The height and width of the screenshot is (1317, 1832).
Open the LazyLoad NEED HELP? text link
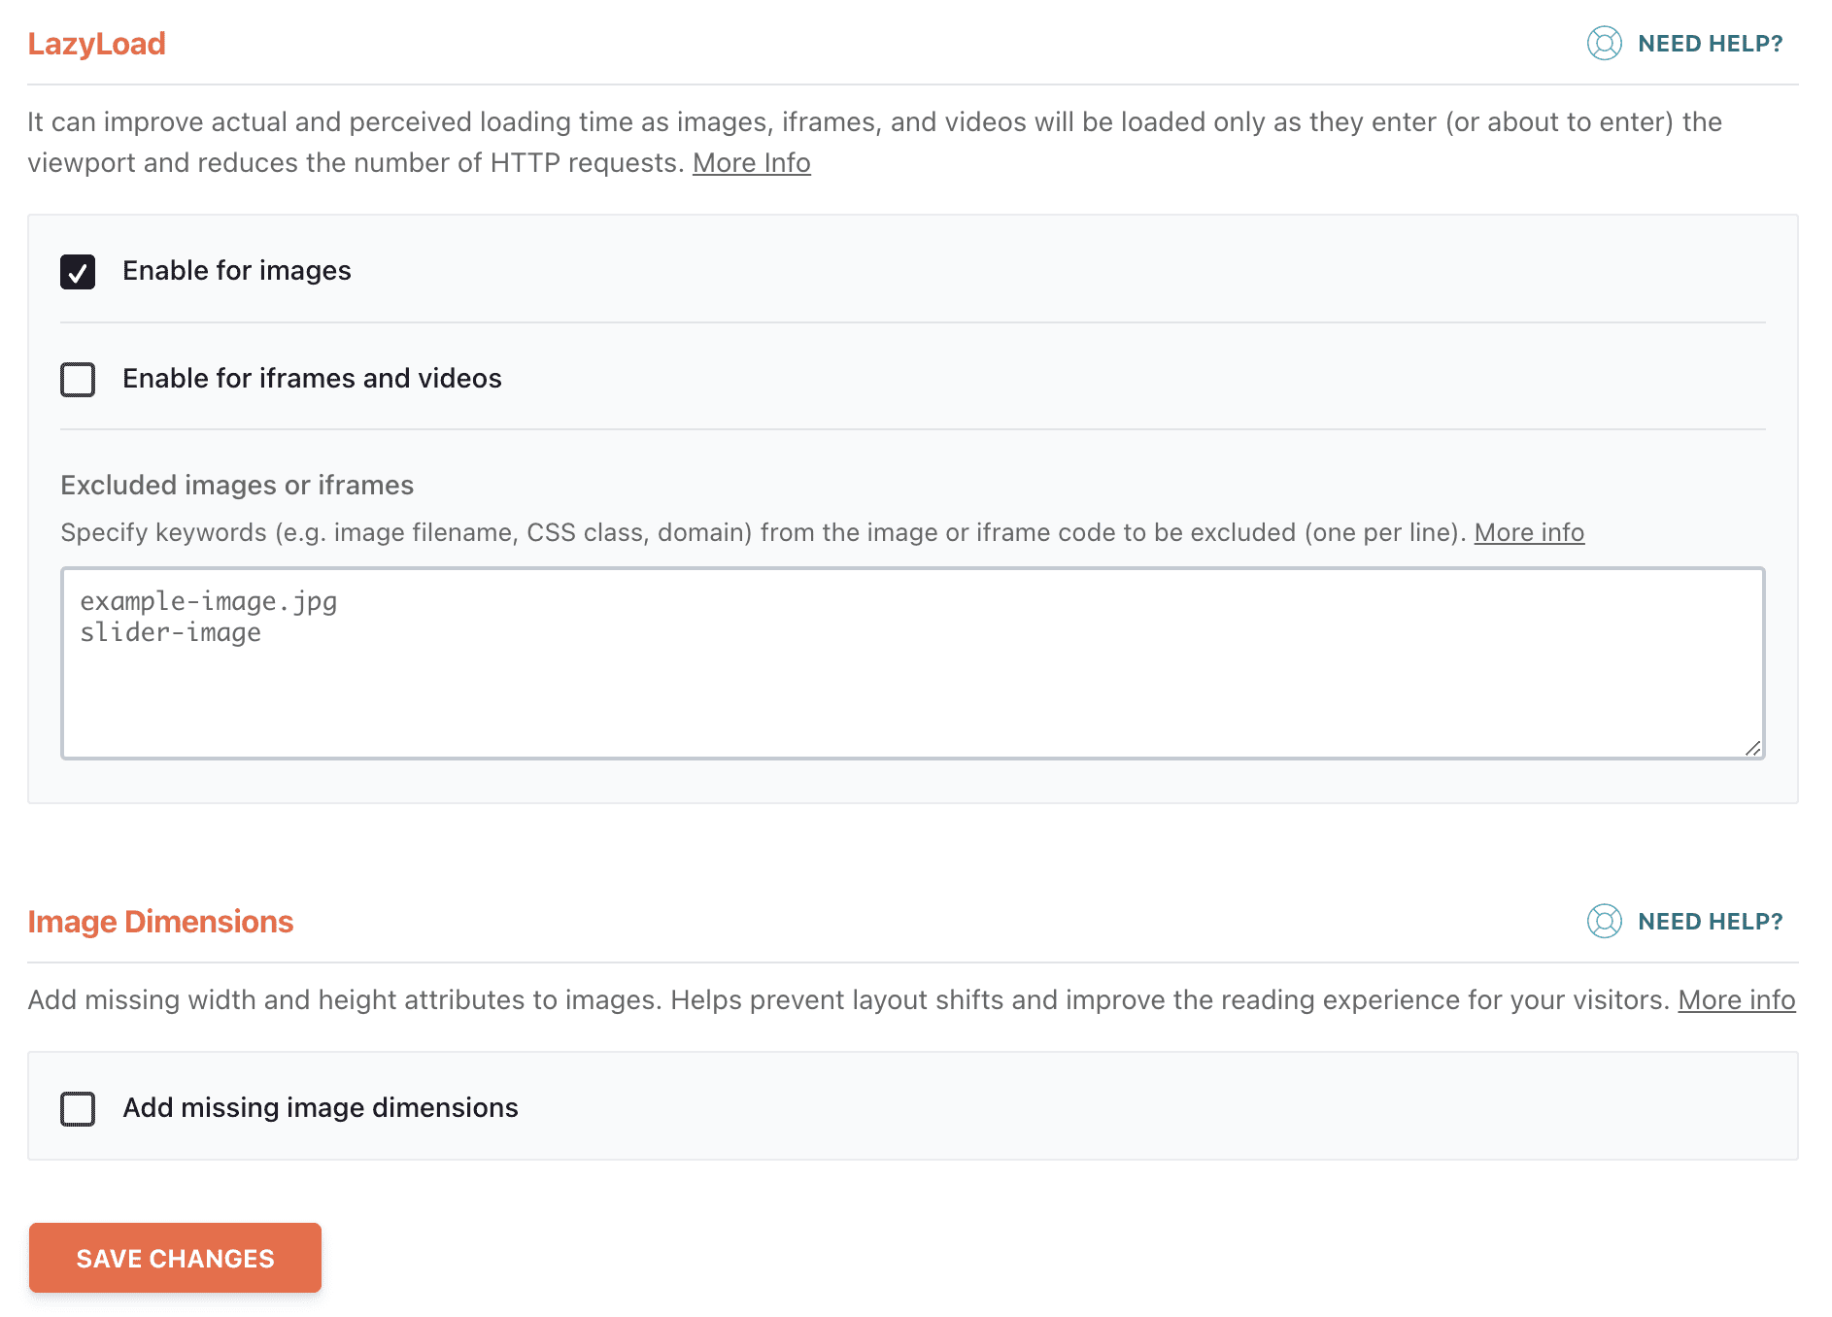pyautogui.click(x=1710, y=44)
